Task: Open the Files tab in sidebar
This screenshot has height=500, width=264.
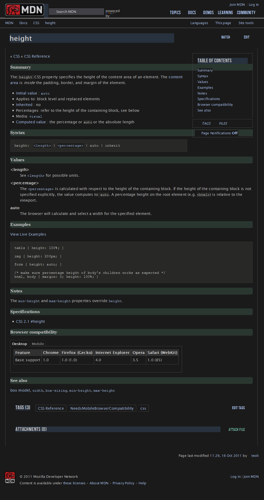Action: (223, 124)
